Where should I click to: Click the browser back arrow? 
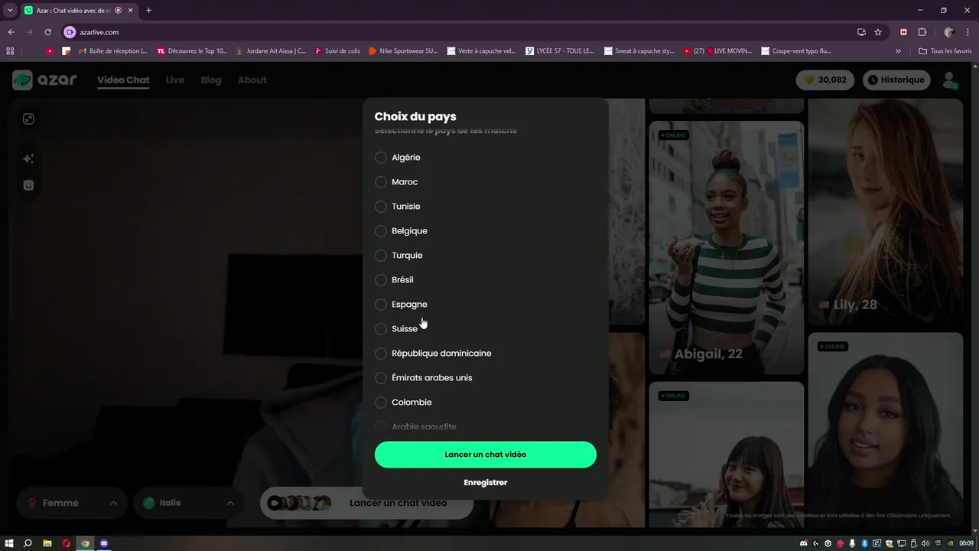(11, 32)
